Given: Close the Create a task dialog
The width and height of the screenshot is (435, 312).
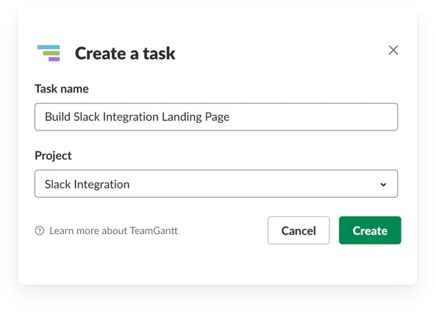Looking at the screenshot, I should (x=393, y=51).
